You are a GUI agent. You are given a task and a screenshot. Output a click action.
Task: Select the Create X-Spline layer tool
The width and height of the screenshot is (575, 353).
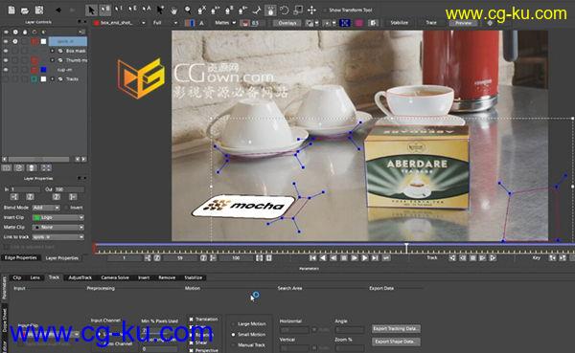(x=202, y=11)
